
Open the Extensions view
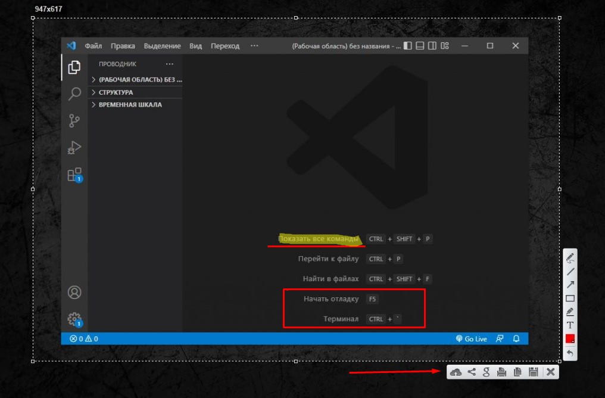coord(74,175)
